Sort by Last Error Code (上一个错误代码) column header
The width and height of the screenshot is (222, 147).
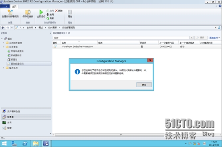pyautogui.click(x=168, y=43)
